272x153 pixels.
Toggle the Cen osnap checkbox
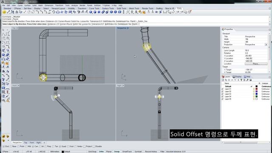point(33,147)
